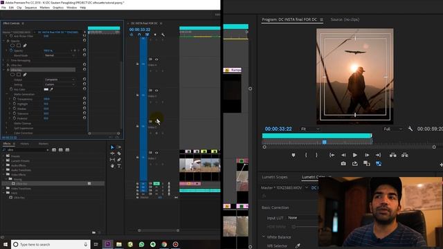
Task: Pick the pen mask tool under Ultra Key
Action: coord(25,75)
